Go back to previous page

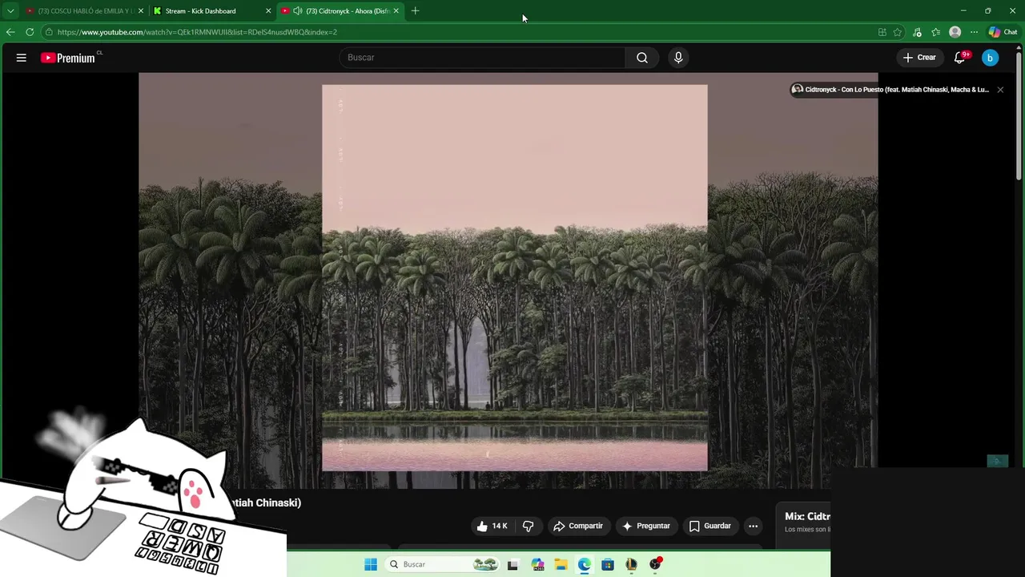10,32
